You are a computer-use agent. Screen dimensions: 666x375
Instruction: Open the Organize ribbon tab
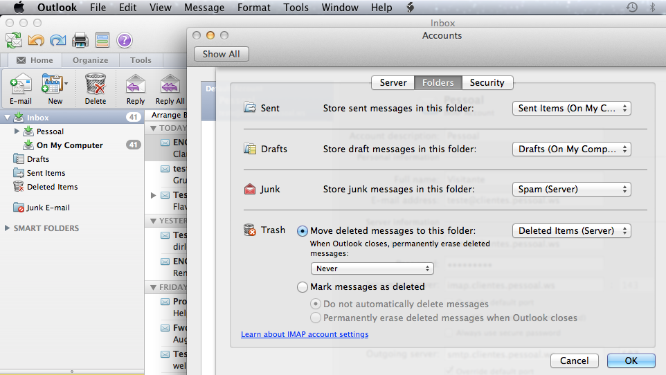click(x=90, y=60)
